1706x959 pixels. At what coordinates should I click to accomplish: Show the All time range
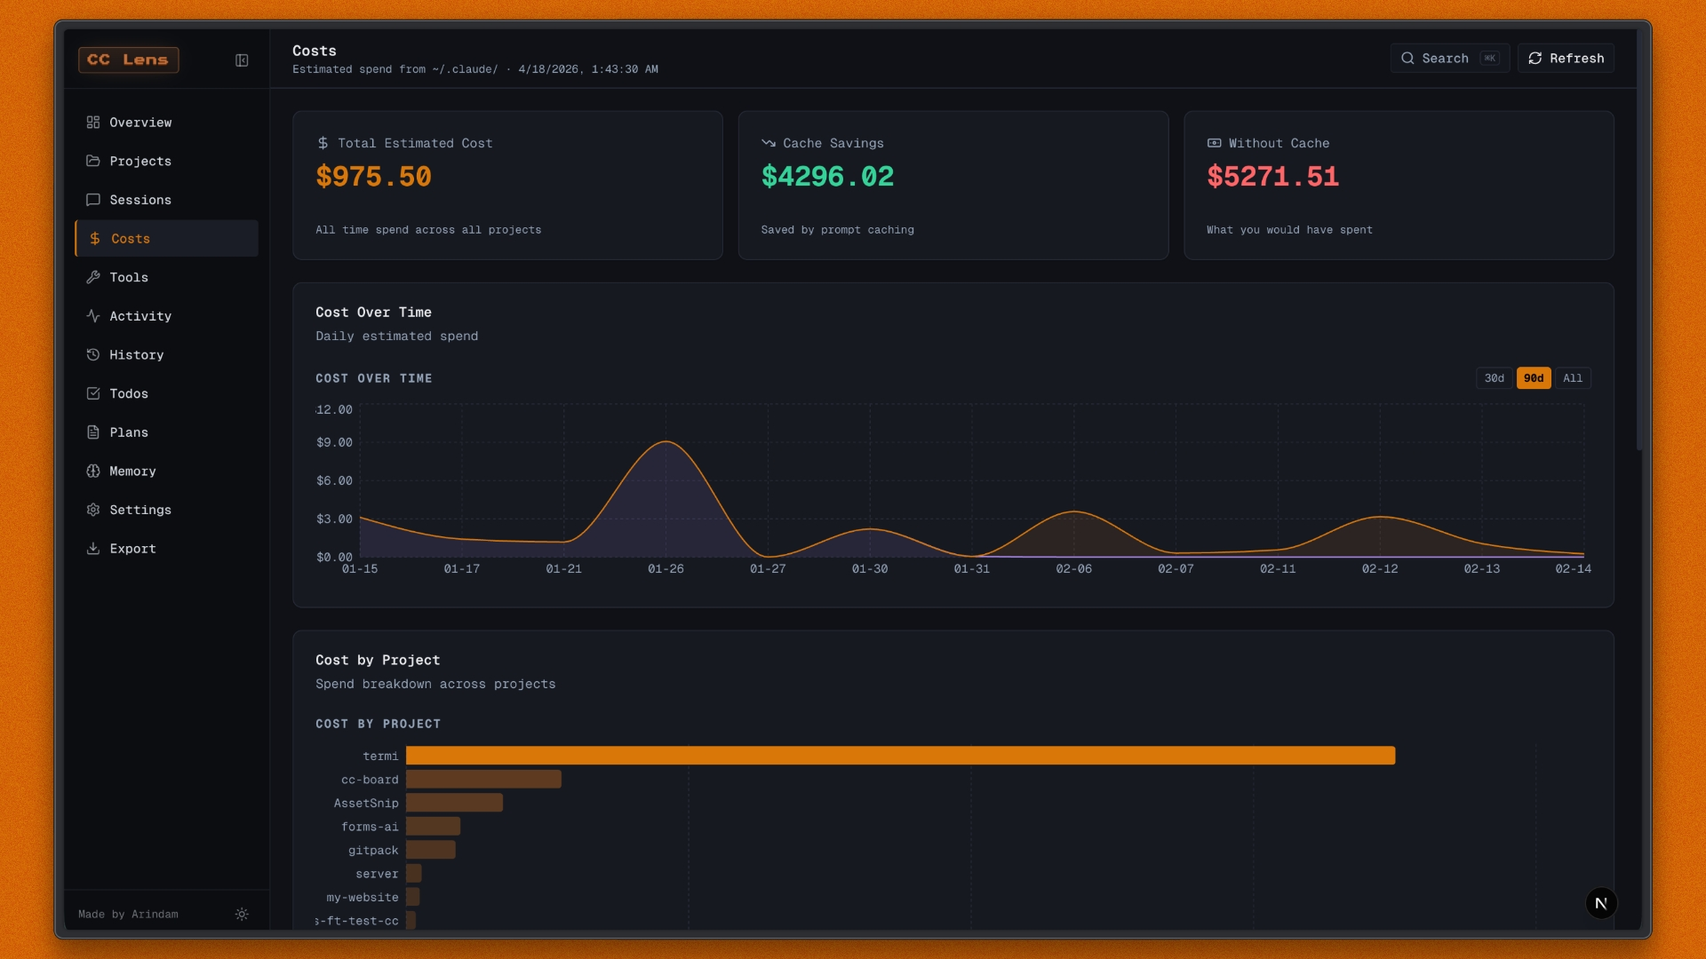(1572, 378)
